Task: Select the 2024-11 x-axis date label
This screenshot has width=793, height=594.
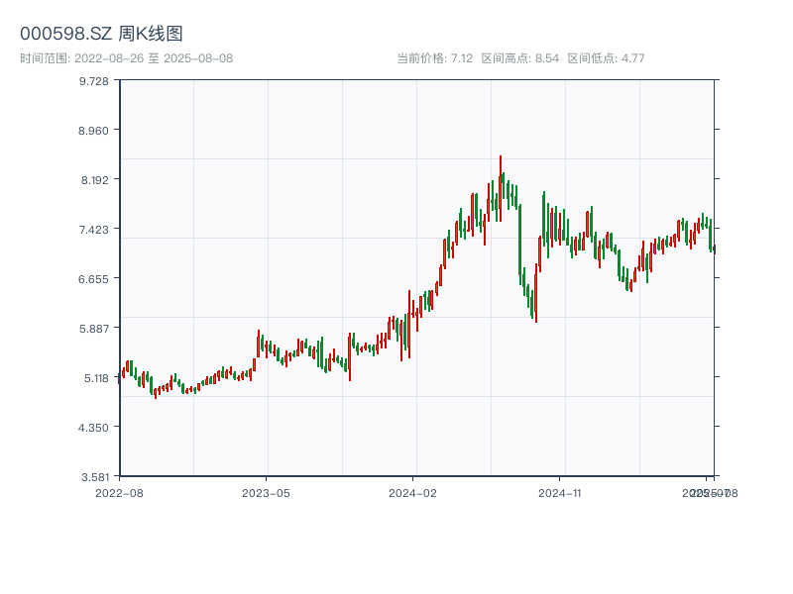Action: click(560, 492)
